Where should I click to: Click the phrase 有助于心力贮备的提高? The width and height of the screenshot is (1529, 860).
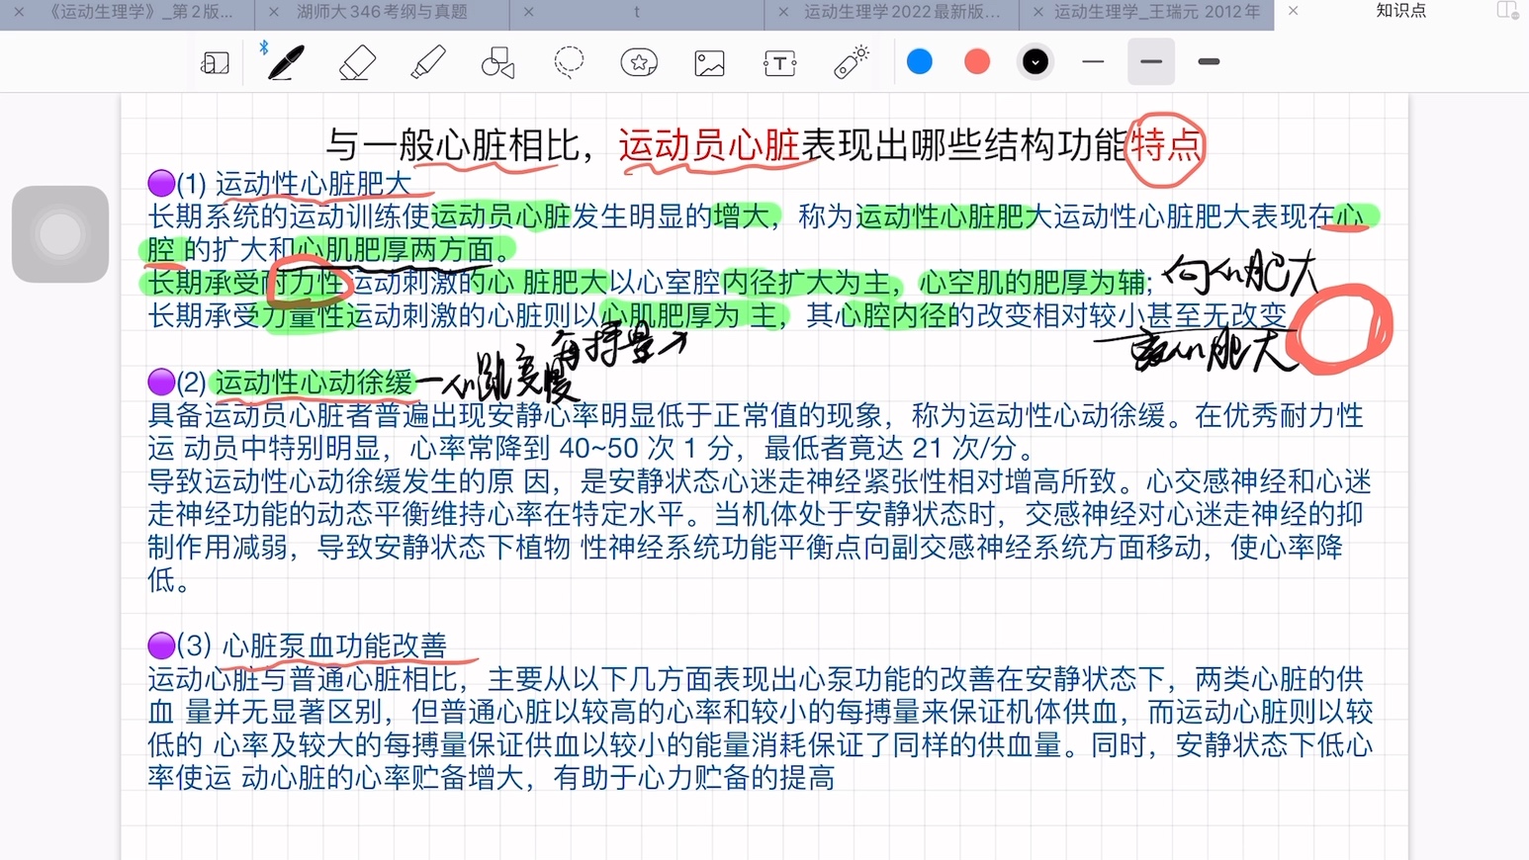[x=693, y=778]
